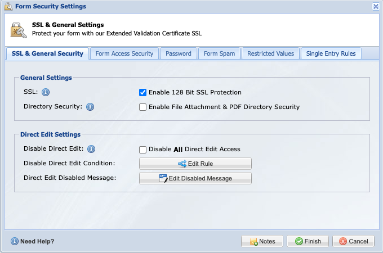Click the Form Security Settings title icon
Viewport: 383px width, 253px height.
tap(8, 6)
